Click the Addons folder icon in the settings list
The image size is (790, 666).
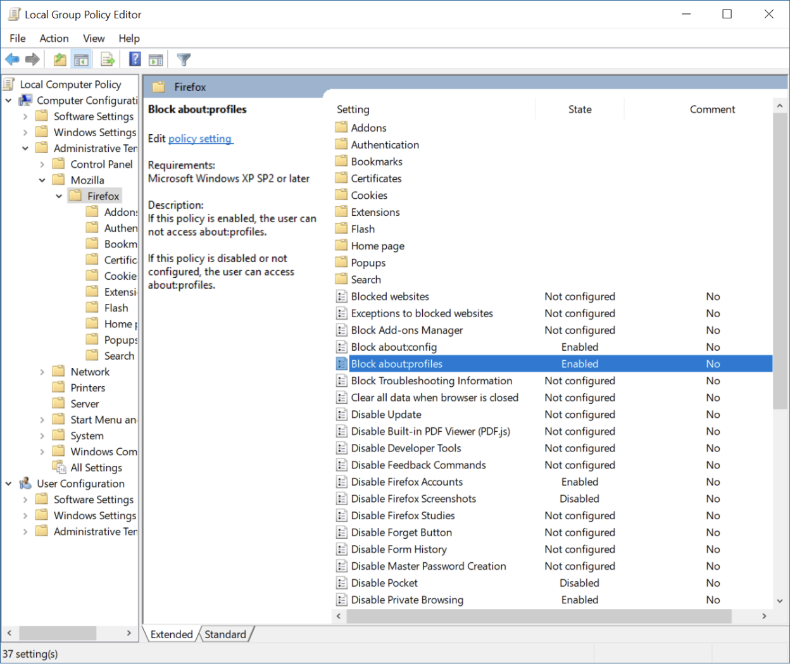[341, 127]
